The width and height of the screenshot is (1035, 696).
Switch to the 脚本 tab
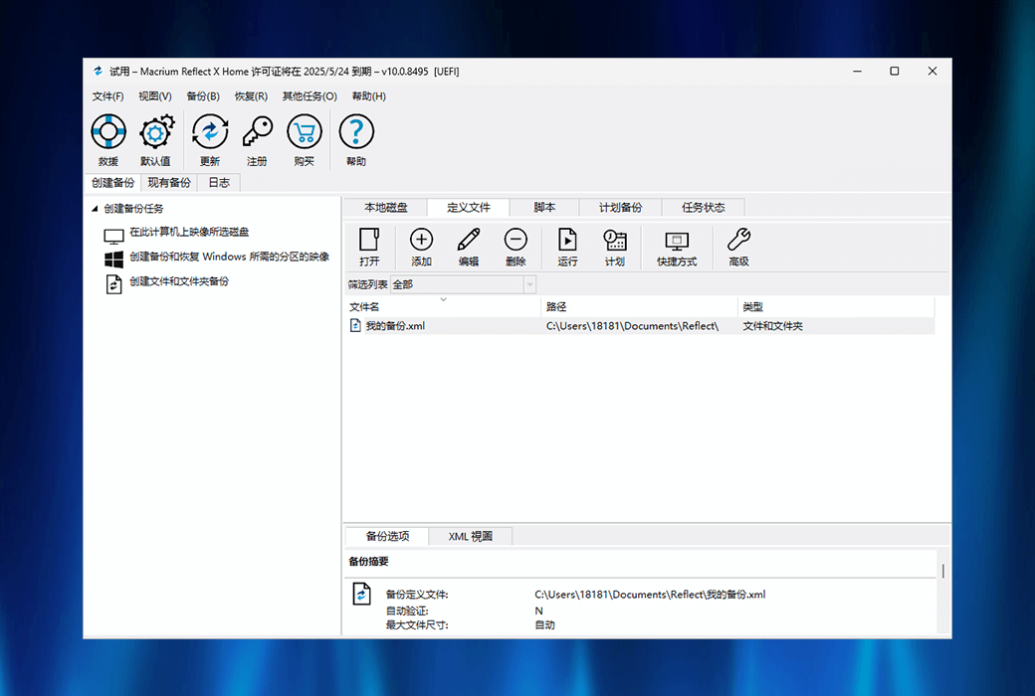pos(544,207)
